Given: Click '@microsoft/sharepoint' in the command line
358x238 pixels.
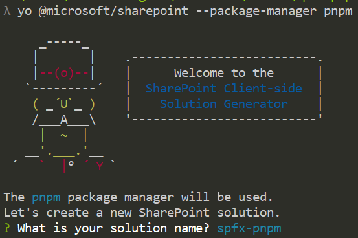Looking at the screenshot, I should [x=113, y=11].
